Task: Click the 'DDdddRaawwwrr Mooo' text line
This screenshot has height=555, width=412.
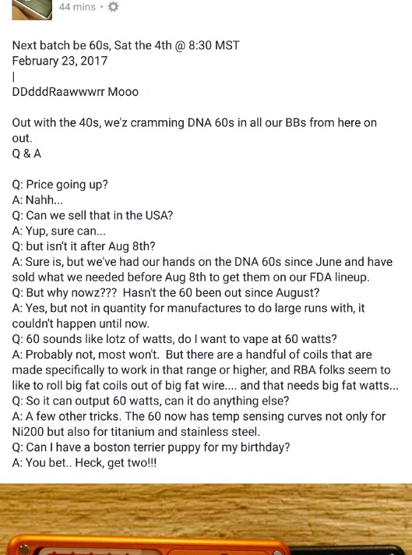Action: (x=76, y=92)
